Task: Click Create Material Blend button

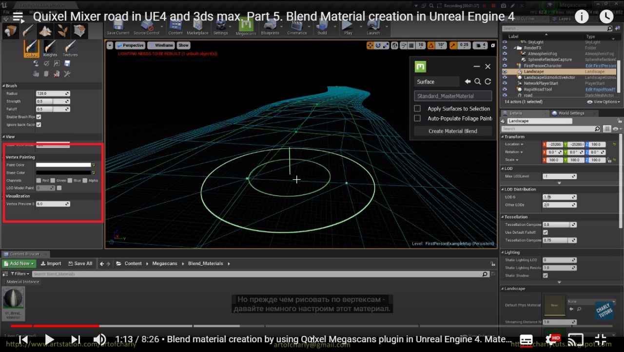Action: tap(453, 131)
